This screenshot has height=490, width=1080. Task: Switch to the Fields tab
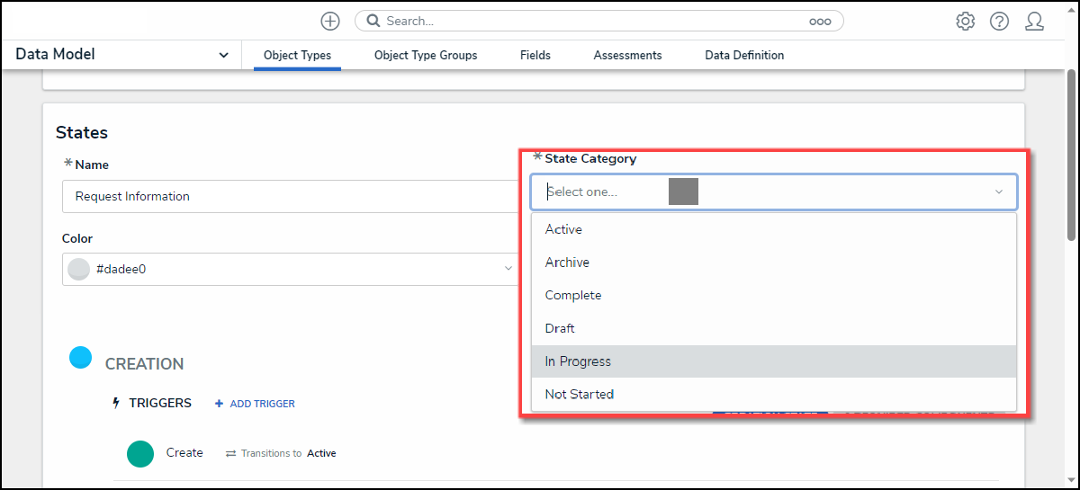coord(535,56)
